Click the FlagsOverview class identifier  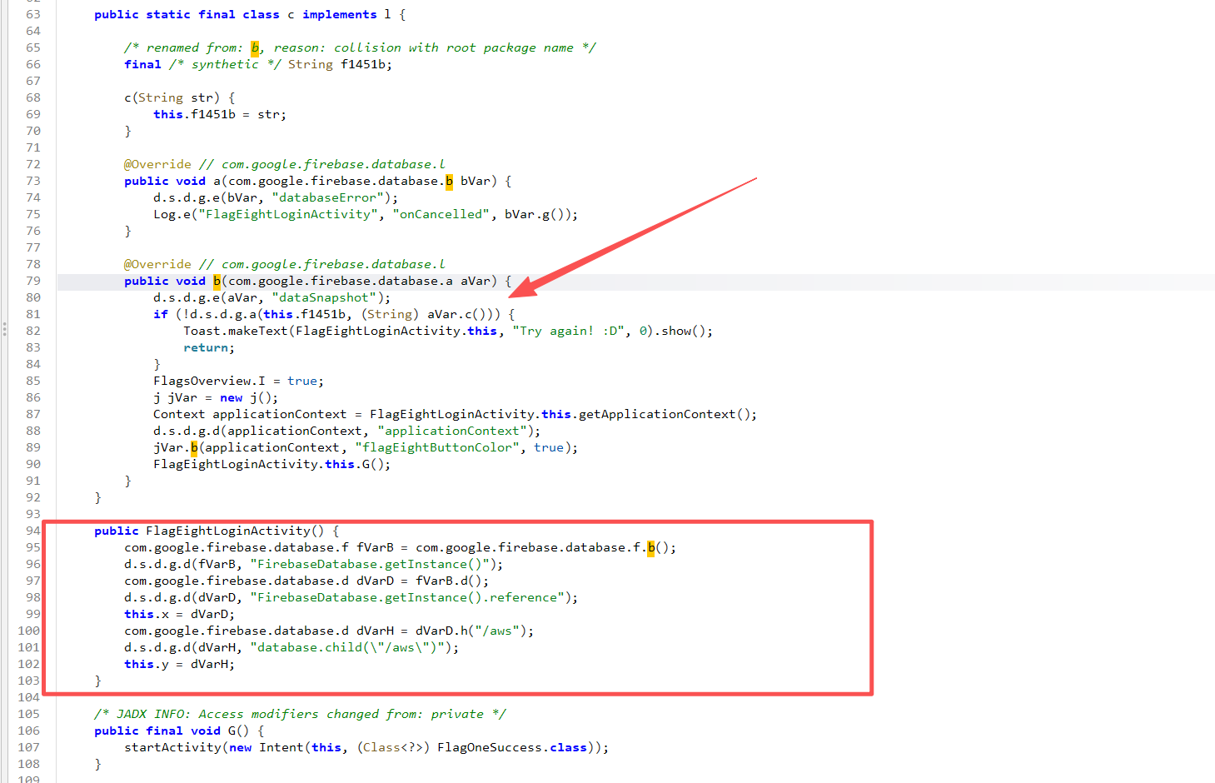click(x=203, y=381)
